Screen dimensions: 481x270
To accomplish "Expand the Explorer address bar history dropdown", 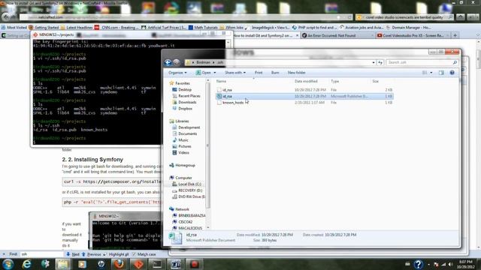I will click(374, 62).
